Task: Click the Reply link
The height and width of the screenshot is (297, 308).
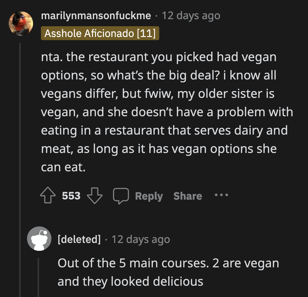Action: (149, 196)
